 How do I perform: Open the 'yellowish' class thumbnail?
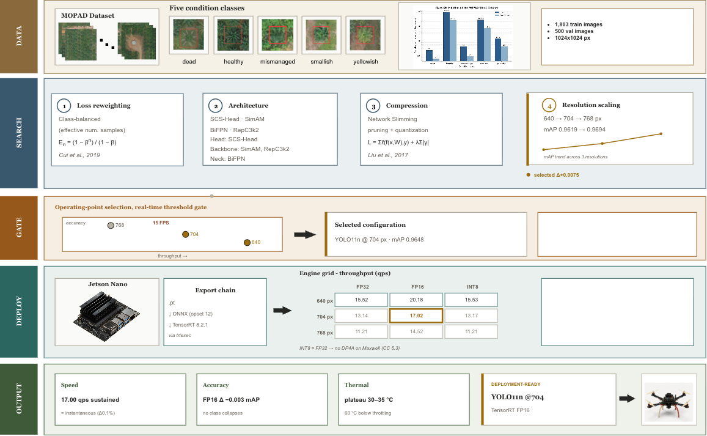click(365, 35)
